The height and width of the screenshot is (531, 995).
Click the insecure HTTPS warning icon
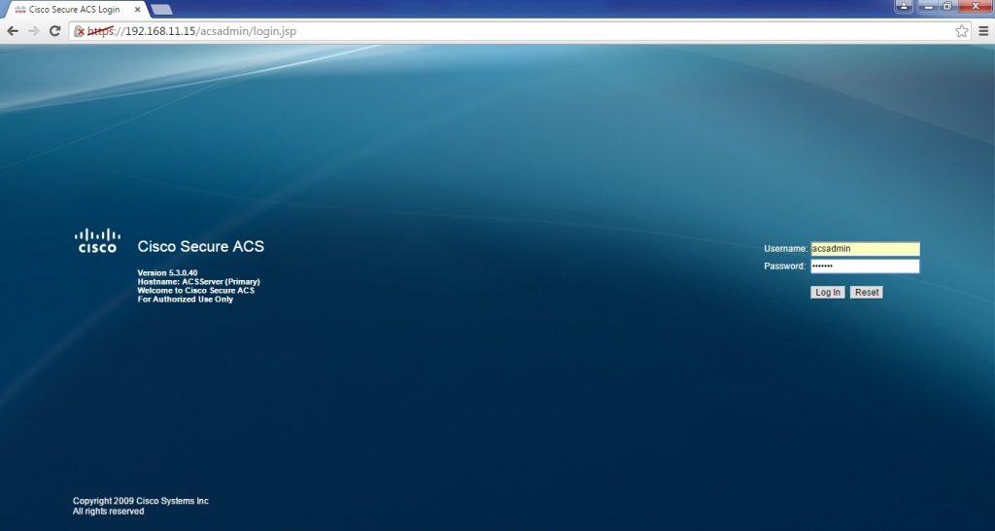(x=81, y=31)
